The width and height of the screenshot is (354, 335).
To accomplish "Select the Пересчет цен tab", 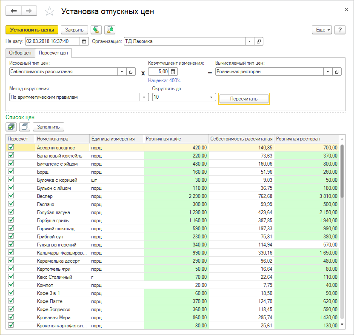I will pyautogui.click(x=53, y=53).
